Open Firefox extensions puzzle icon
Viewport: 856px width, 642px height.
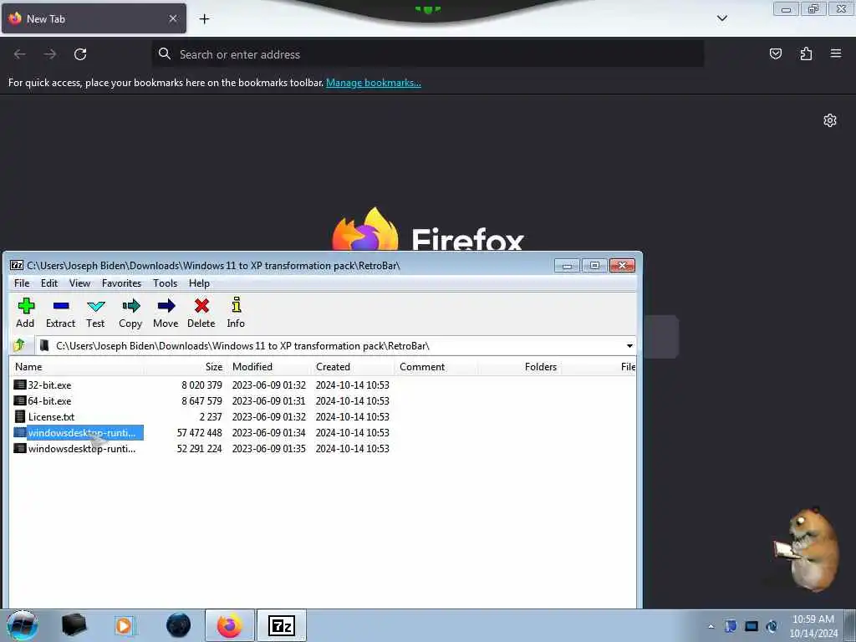(x=806, y=53)
